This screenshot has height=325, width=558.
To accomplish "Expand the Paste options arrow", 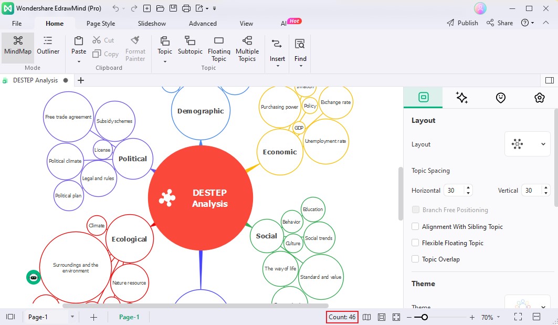I will click(x=79, y=61).
